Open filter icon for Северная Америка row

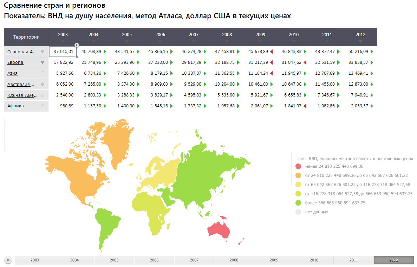pos(42,51)
